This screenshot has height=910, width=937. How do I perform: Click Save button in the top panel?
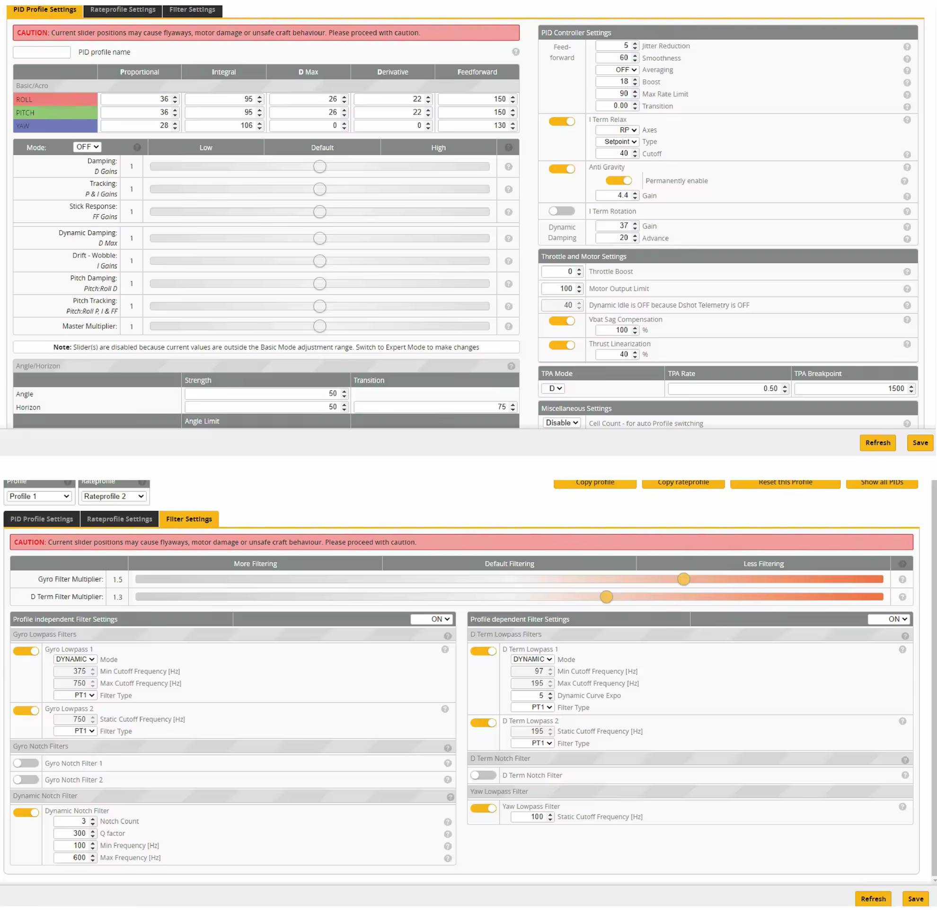point(920,443)
